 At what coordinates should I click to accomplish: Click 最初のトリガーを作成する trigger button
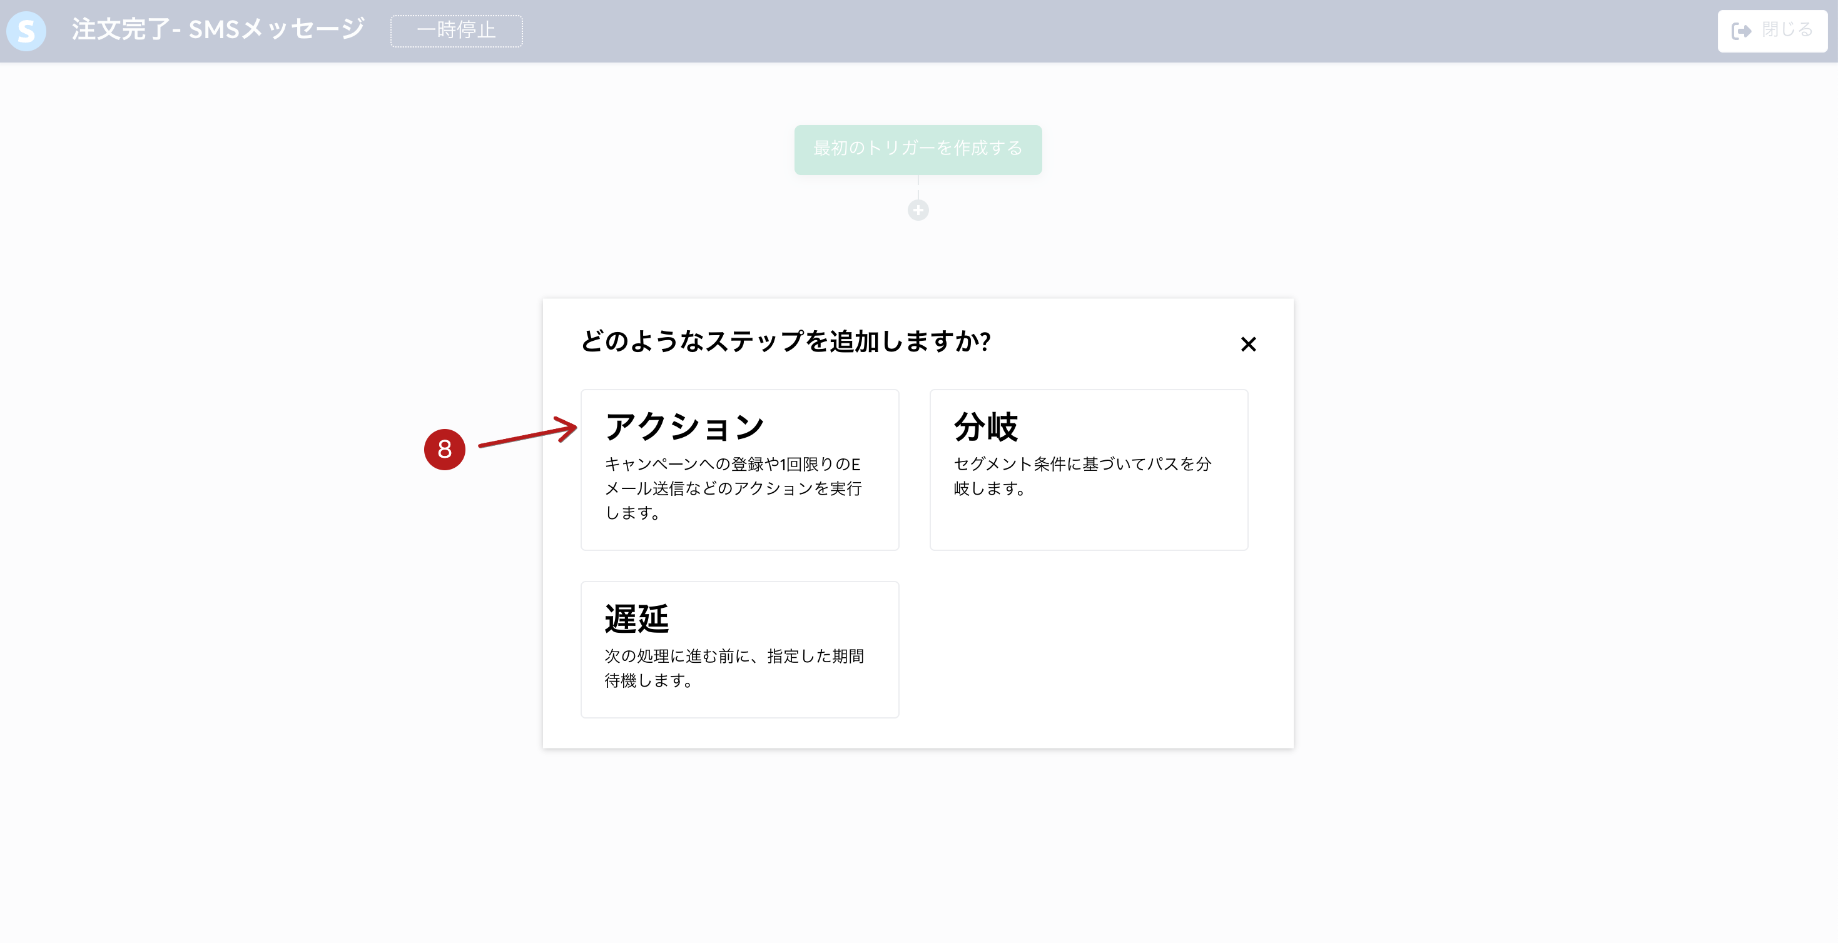[x=918, y=149]
